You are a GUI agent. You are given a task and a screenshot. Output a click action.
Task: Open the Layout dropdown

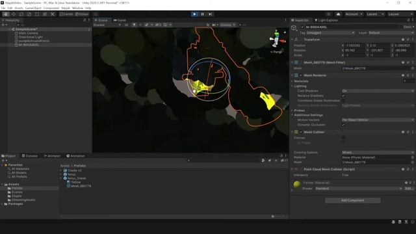pos(400,14)
